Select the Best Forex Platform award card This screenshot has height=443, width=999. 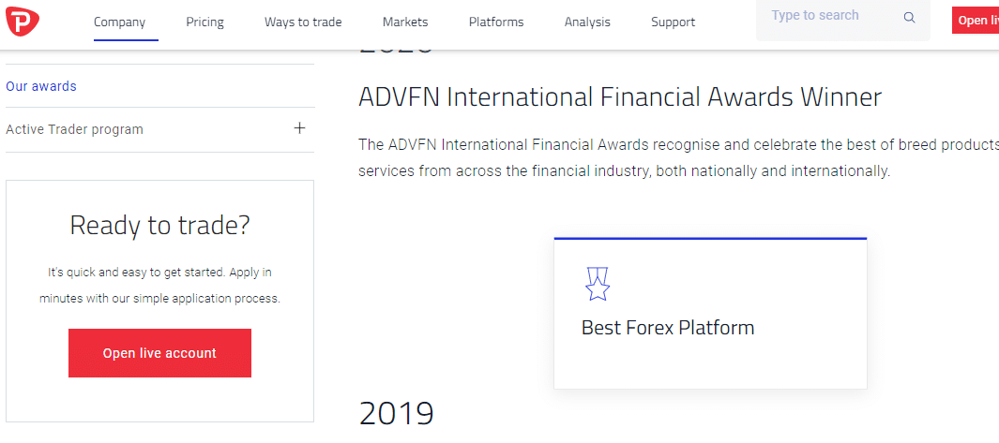tap(710, 314)
